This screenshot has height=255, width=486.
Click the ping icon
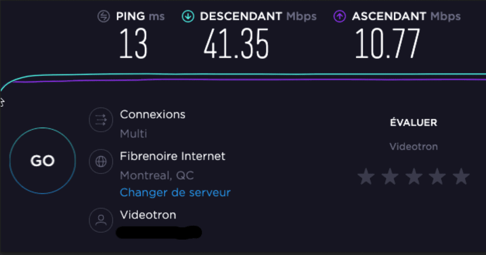[x=103, y=17]
